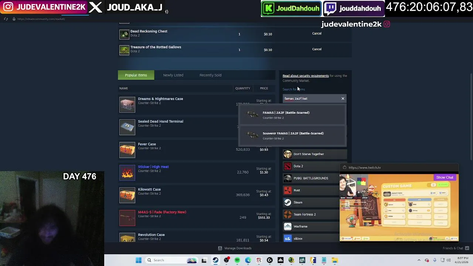This screenshot has height=266, width=473.
Task: Choose Souvenir FAMAS | 2A2F suggestion
Action: coord(293,136)
